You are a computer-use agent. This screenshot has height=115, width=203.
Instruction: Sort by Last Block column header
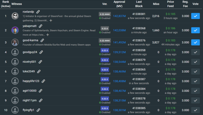tap(139, 4)
